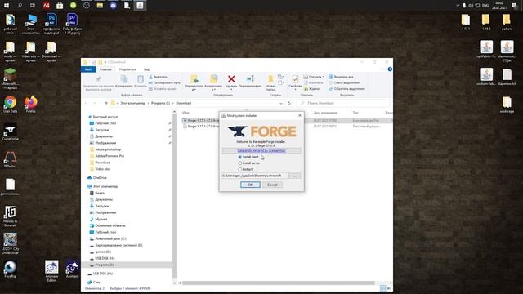Click the Properties checkmark icon in ribbon
Image resolution: width=523 pixels, height=294 pixels.
pyautogui.click(x=295, y=79)
